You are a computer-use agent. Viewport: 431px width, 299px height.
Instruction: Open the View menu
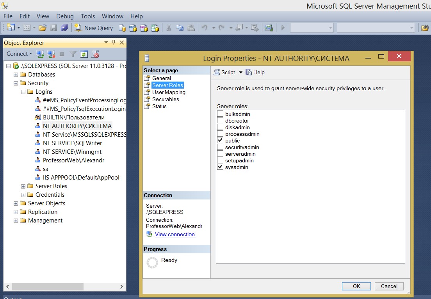43,16
